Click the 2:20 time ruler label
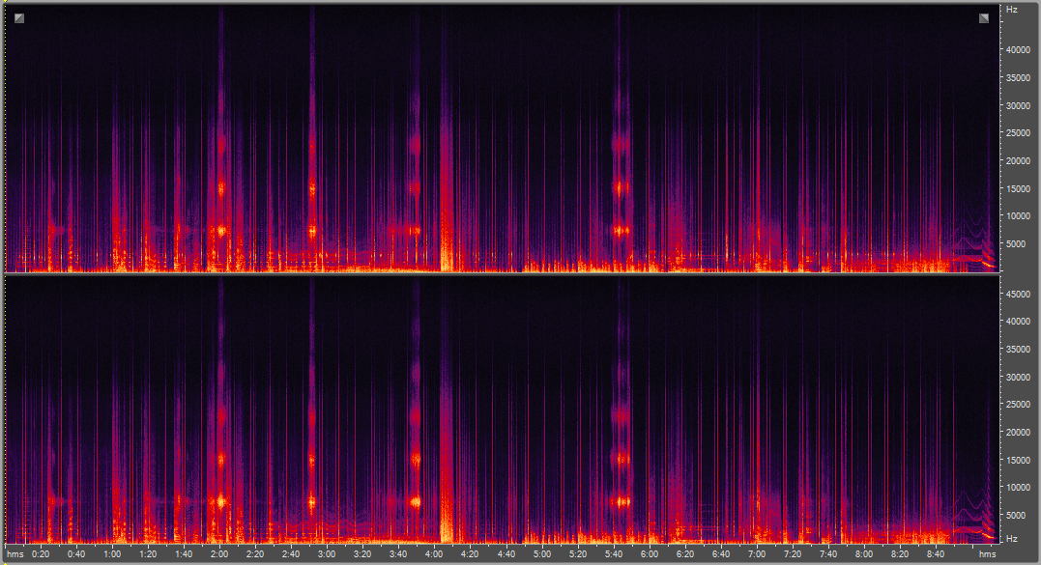Screen dimensions: 1041x565 click(x=255, y=554)
